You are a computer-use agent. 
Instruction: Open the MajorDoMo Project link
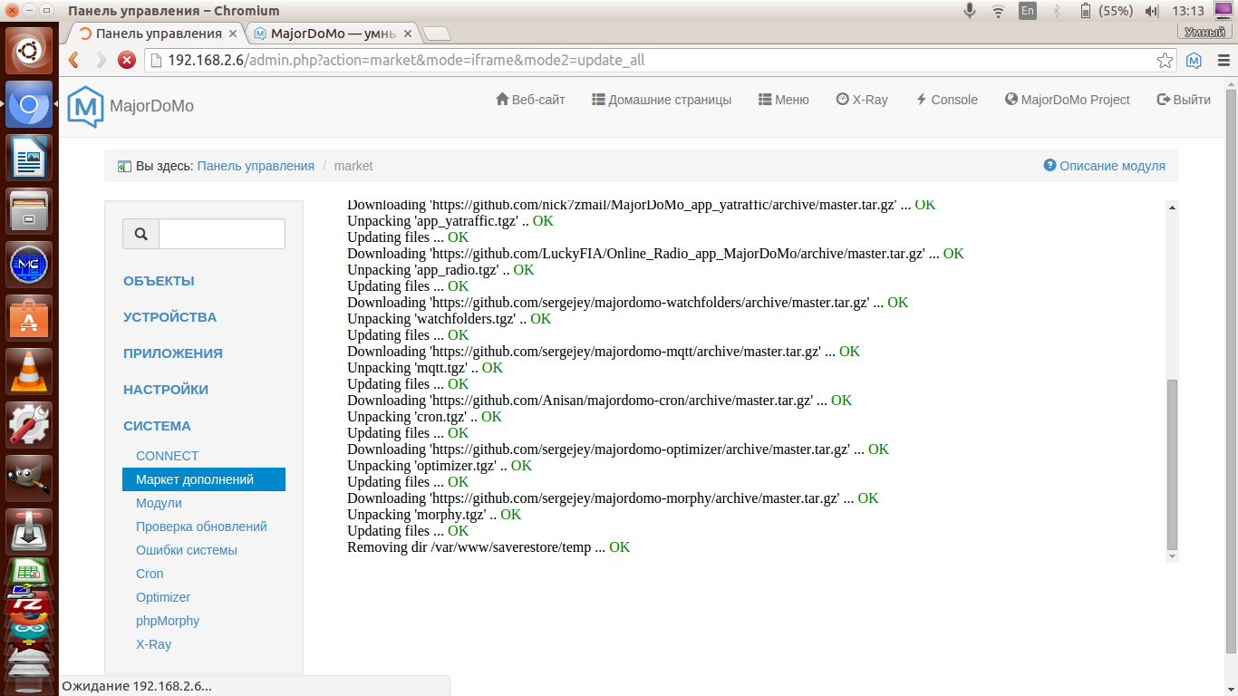pyautogui.click(x=1068, y=100)
